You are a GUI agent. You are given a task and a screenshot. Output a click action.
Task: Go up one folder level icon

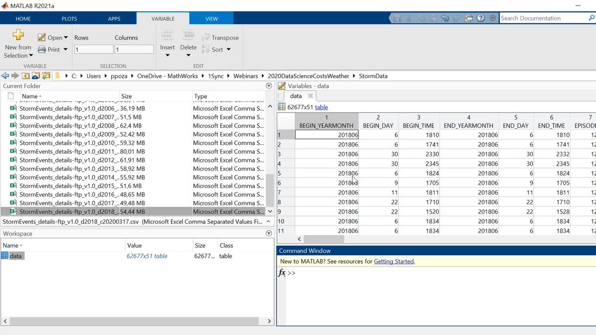pos(26,76)
